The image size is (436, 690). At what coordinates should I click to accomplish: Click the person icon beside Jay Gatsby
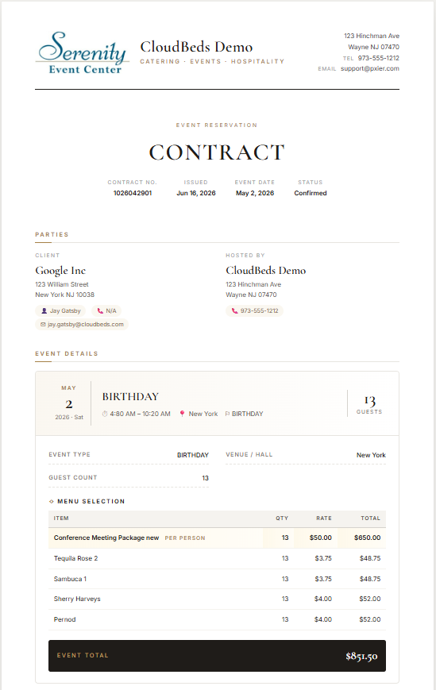point(44,310)
